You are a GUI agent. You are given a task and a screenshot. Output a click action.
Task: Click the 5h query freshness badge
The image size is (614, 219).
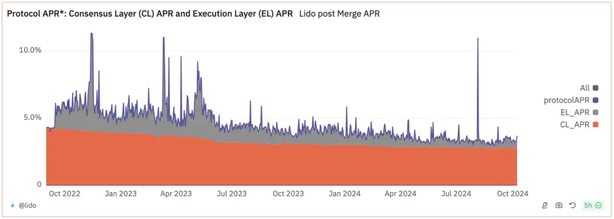click(x=593, y=205)
